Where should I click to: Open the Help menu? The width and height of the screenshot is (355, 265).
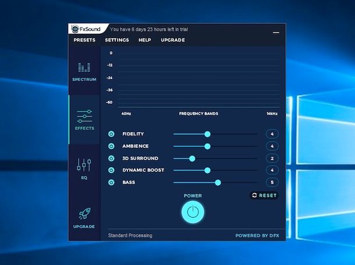pyautogui.click(x=145, y=40)
